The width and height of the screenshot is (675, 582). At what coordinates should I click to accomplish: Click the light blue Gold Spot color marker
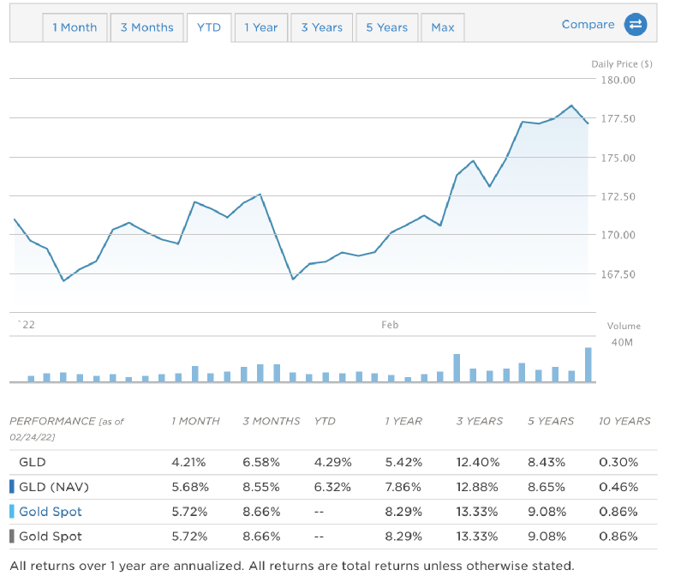pyautogui.click(x=12, y=512)
